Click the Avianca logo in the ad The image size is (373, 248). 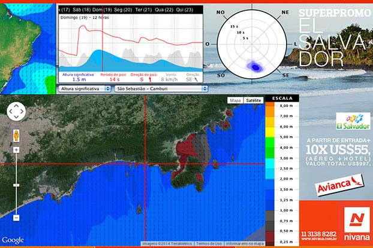339,185
